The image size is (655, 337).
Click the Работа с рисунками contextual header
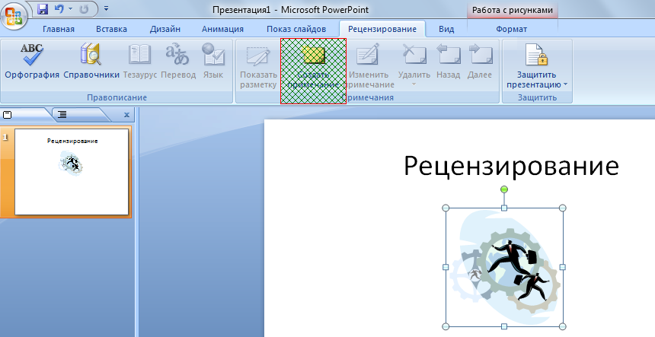512,10
